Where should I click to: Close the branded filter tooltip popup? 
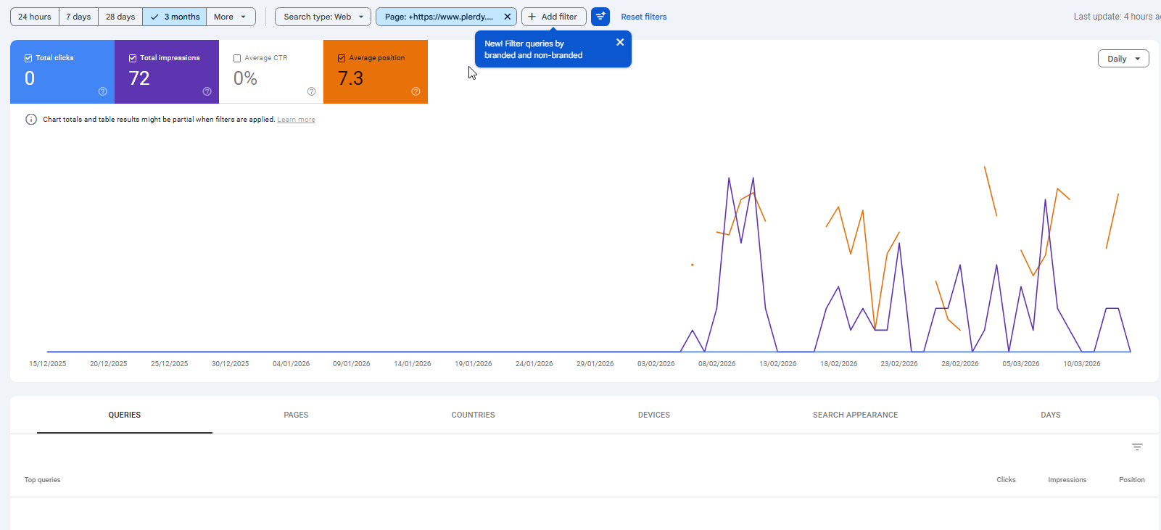click(x=620, y=42)
